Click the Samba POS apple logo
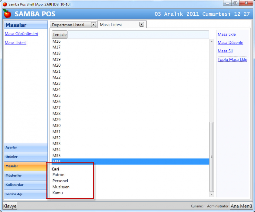 [x=7, y=14]
